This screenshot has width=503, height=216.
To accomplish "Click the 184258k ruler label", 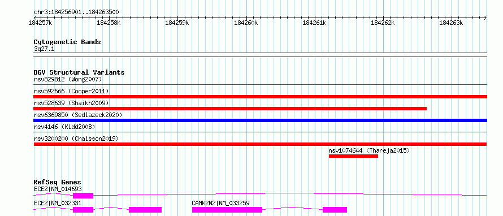I will (x=109, y=23).
